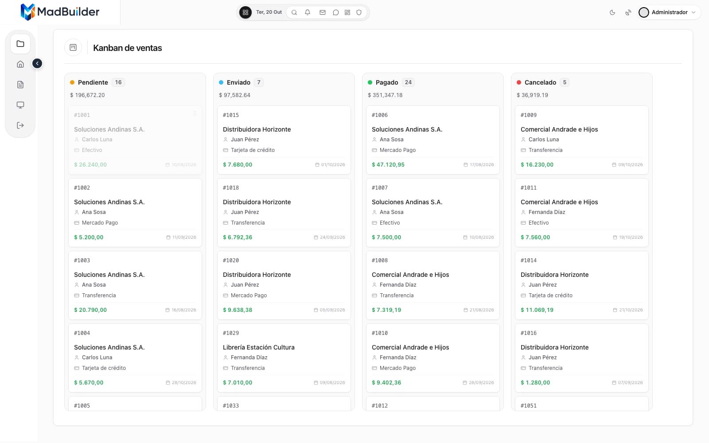The height and width of the screenshot is (443, 709).
Task: Open the document icon in the sidebar
Action: pyautogui.click(x=20, y=85)
